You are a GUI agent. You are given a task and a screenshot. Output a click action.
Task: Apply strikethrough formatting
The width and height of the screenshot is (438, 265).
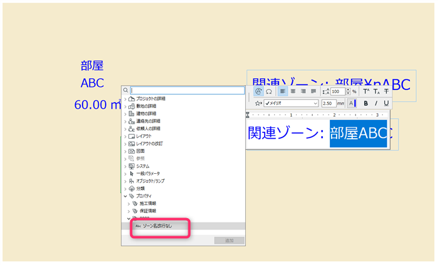point(386,91)
